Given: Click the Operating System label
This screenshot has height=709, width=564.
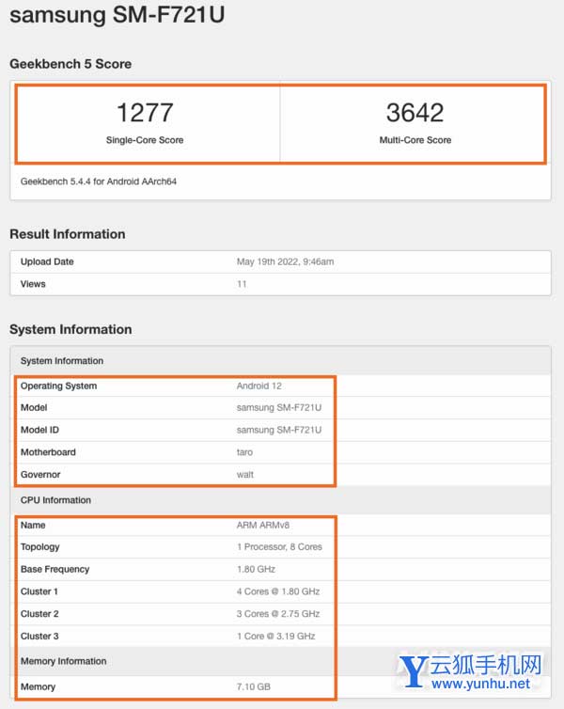Looking at the screenshot, I should [58, 386].
